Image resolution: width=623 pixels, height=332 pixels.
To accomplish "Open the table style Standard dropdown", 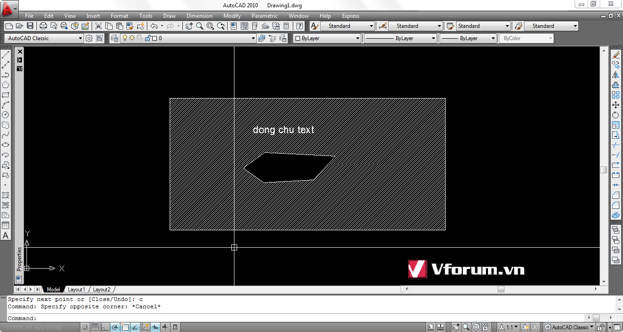I will coord(483,26).
